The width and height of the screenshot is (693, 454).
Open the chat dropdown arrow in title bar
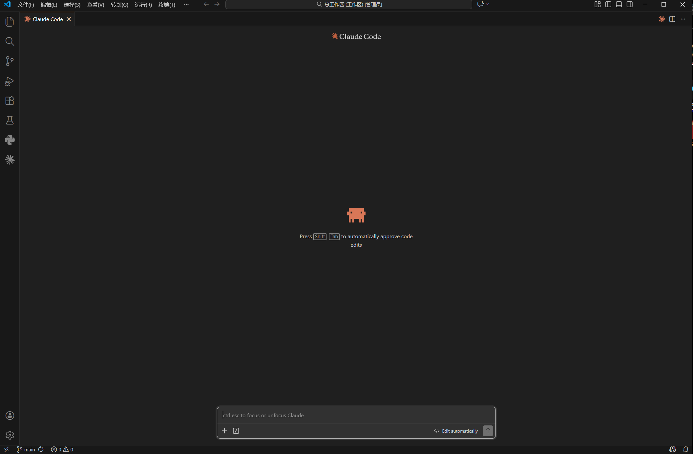coord(488,4)
